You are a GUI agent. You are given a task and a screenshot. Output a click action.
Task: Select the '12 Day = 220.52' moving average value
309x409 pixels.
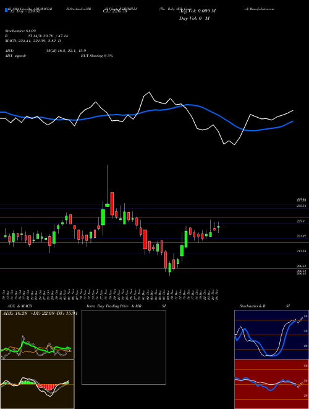click(x=24, y=11)
